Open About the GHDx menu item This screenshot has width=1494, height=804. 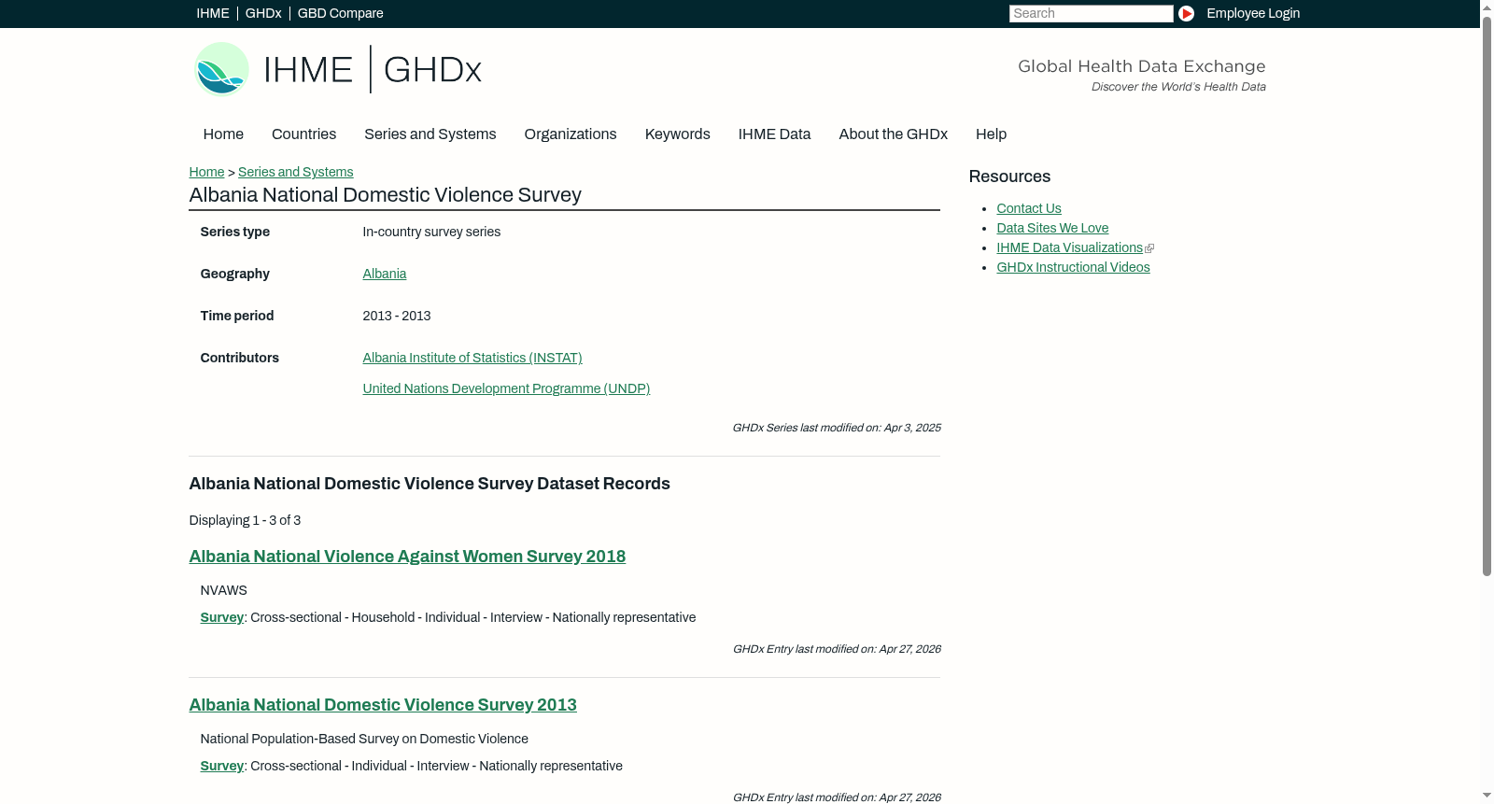[894, 134]
